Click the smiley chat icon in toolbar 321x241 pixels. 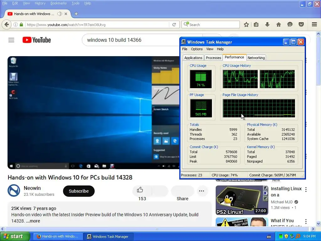[x=290, y=24]
